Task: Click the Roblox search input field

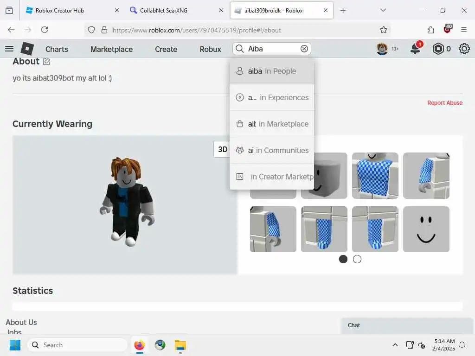Action: pyautogui.click(x=273, y=49)
